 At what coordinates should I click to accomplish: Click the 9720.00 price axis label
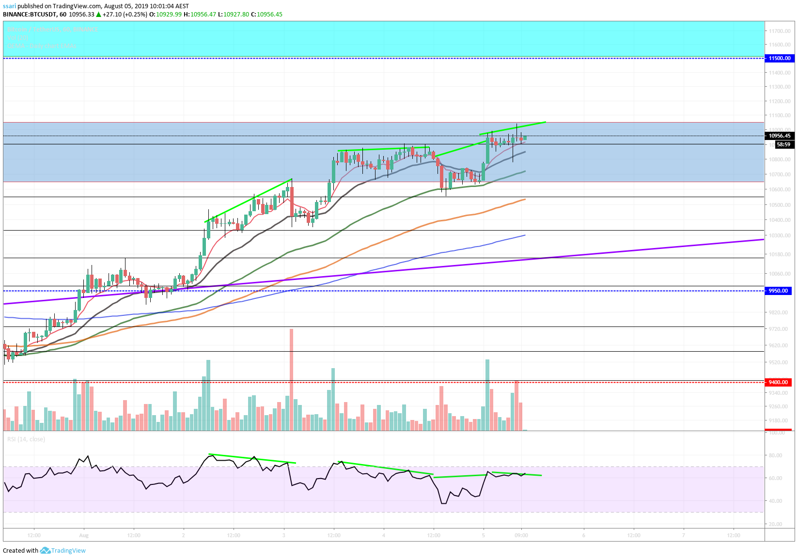click(x=779, y=329)
